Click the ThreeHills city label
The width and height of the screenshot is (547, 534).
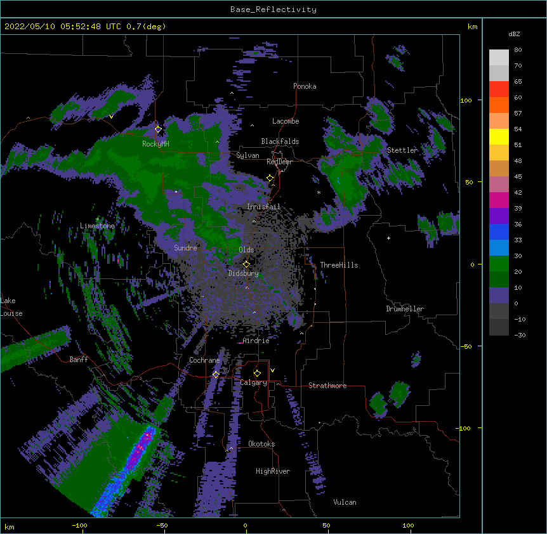coord(339,265)
